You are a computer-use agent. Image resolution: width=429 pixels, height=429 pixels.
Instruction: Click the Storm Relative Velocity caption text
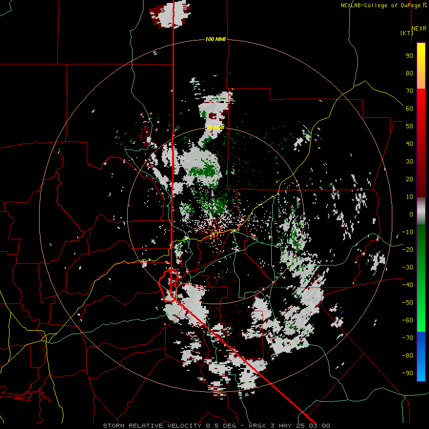[216, 426]
